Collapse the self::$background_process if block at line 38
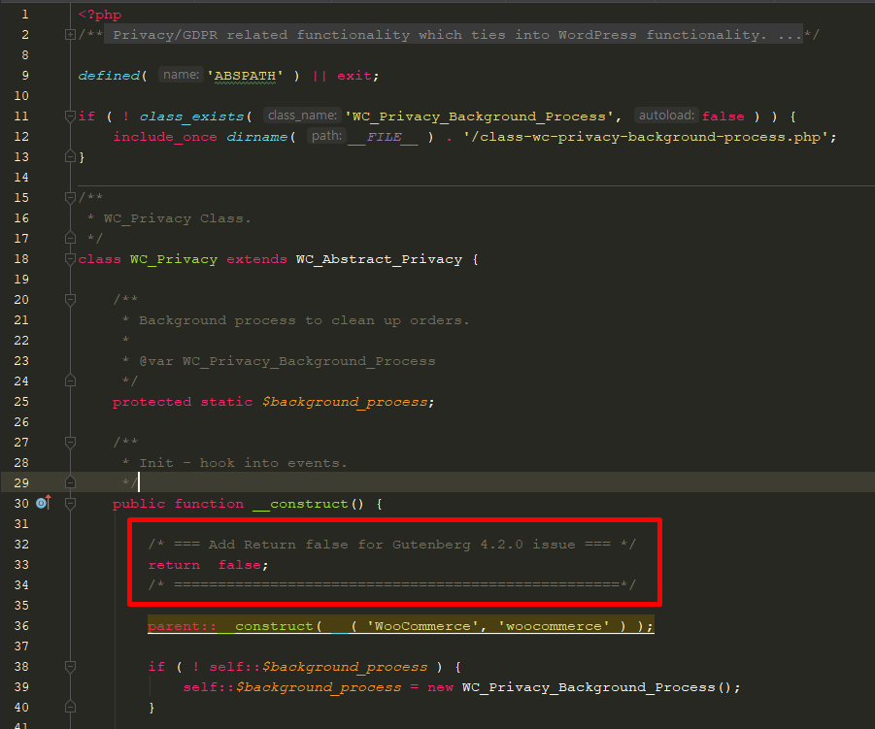The image size is (875, 729). click(68, 666)
